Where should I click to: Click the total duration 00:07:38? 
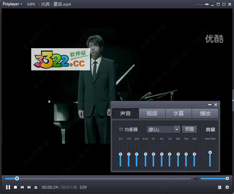tap(69, 187)
